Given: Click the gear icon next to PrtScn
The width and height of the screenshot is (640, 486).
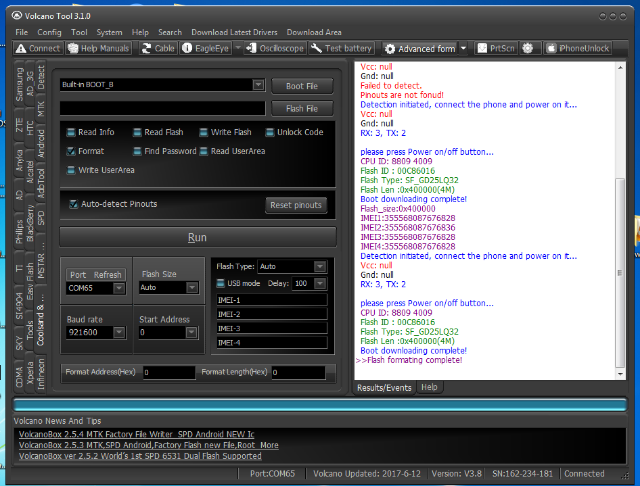Looking at the screenshot, I should pos(528,49).
